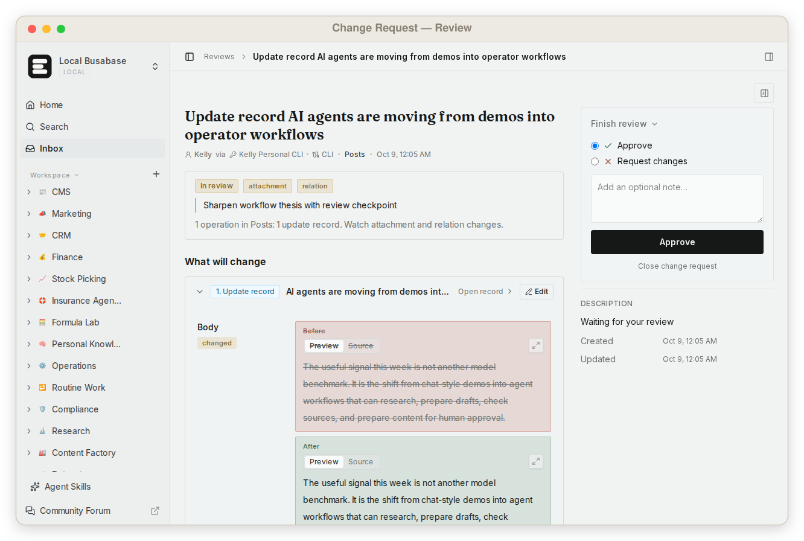Open Content Factory workspace item
This screenshot has height=541, width=804.
pyautogui.click(x=84, y=453)
